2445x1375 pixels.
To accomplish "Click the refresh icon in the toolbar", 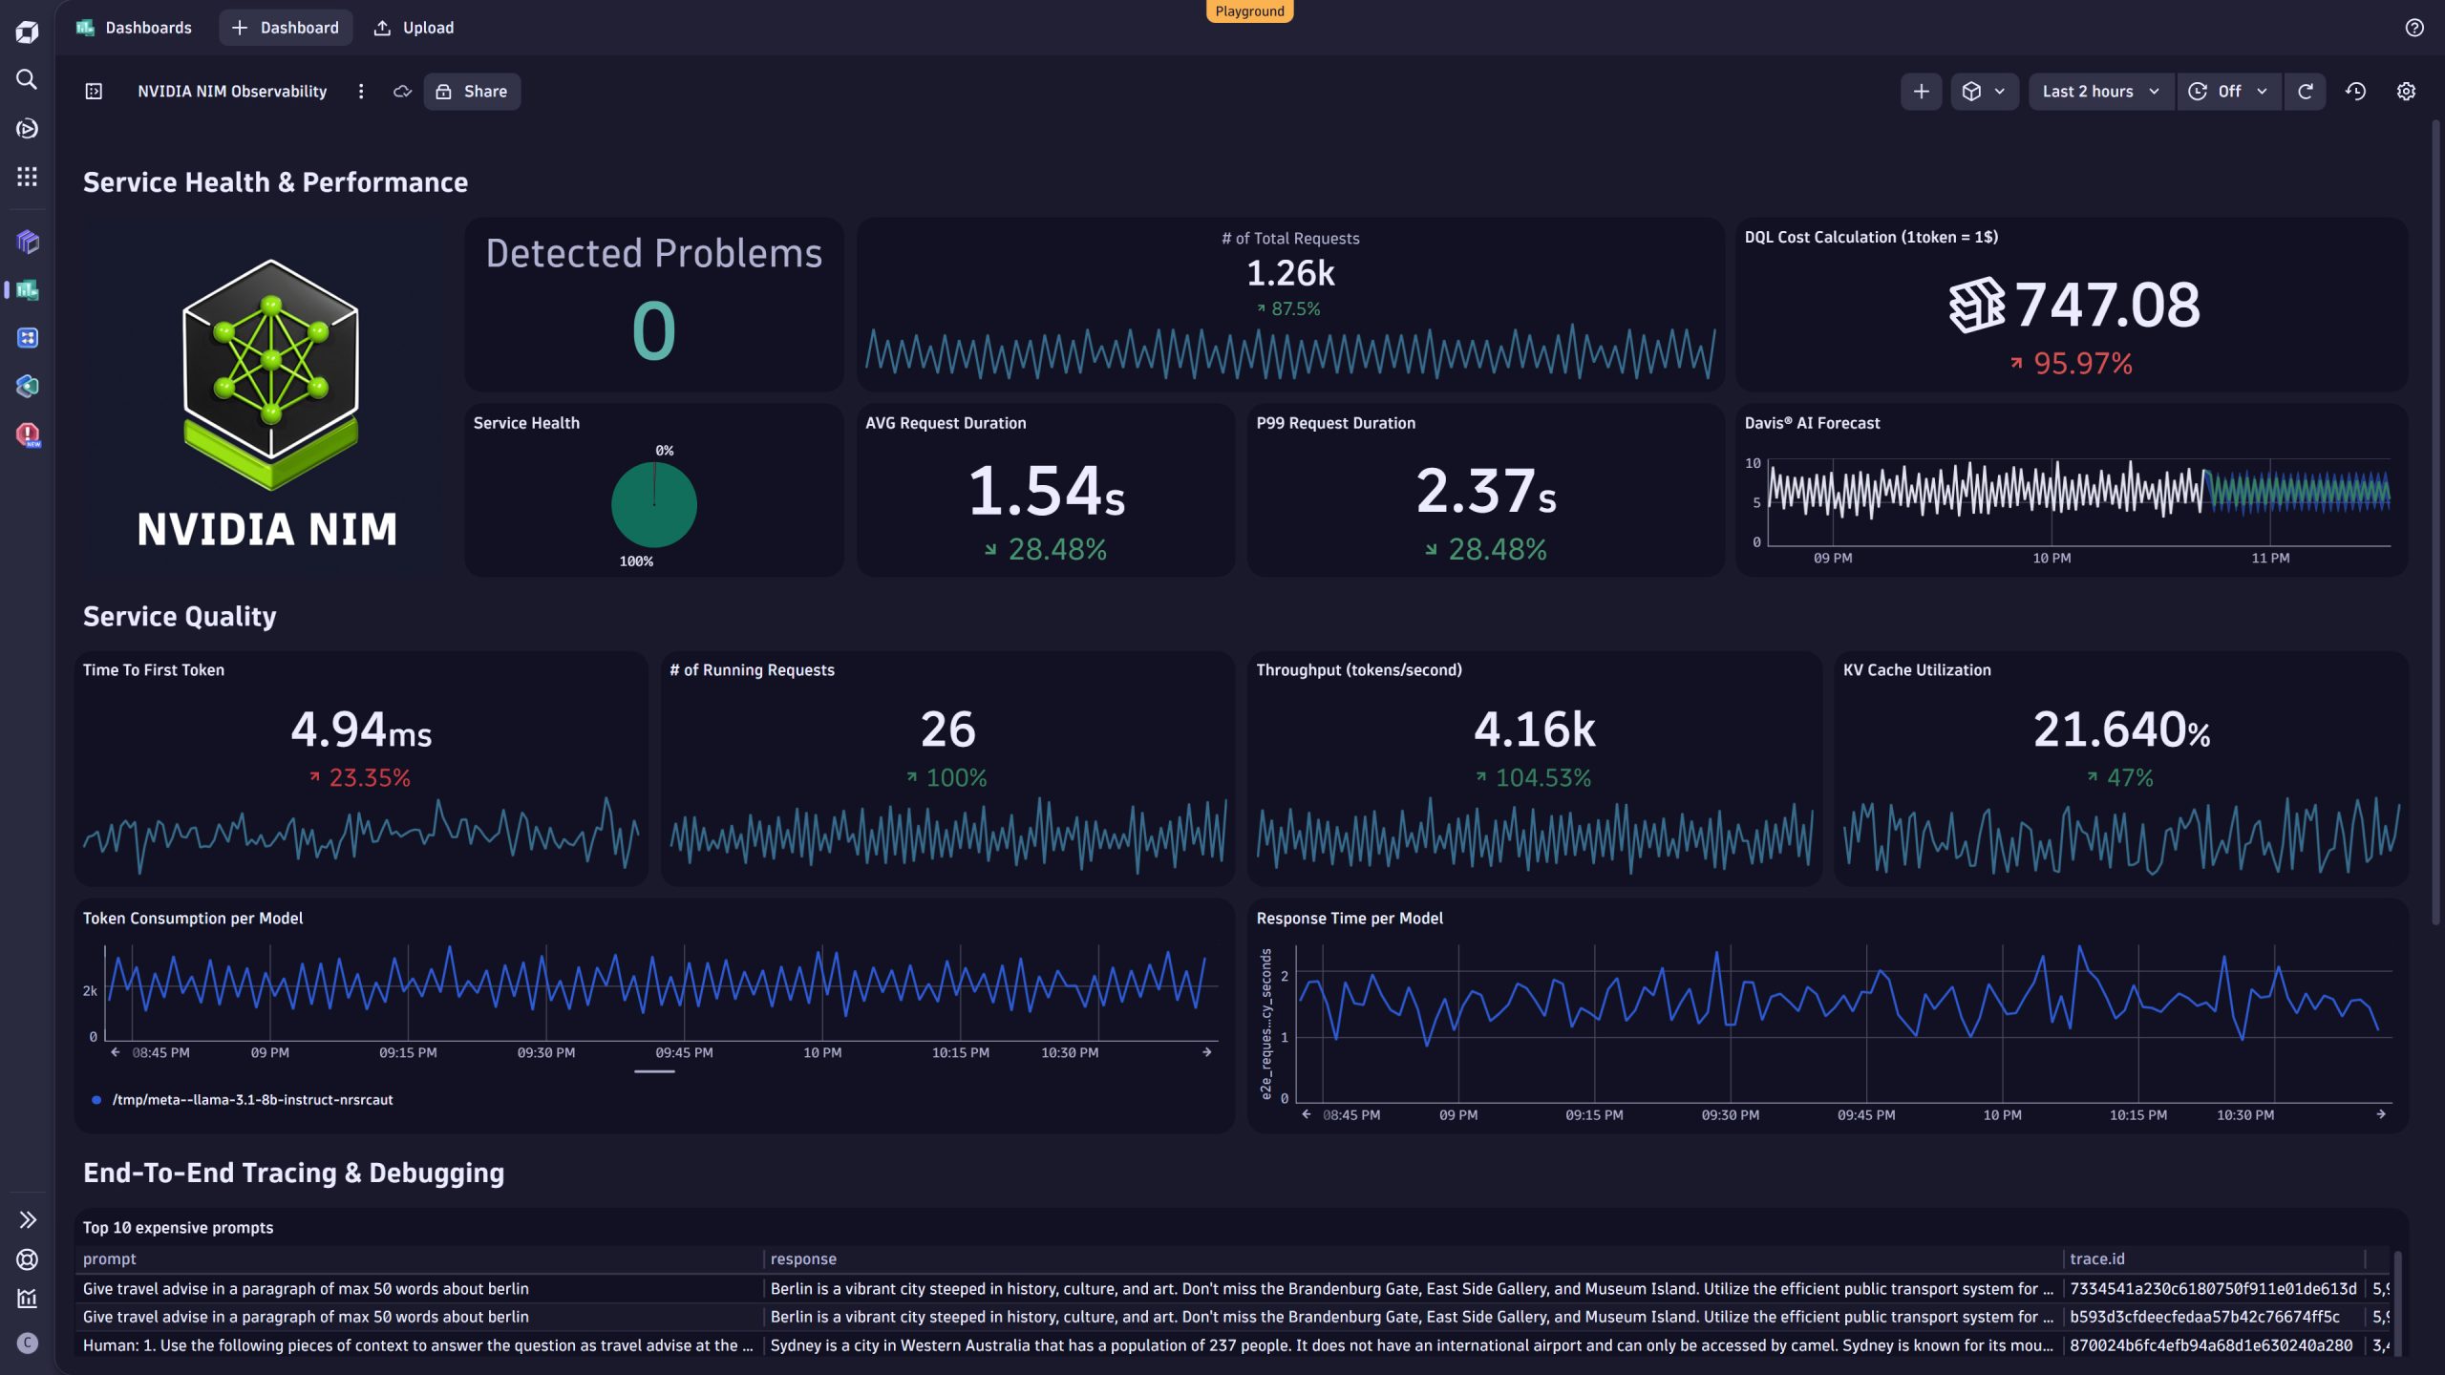I will tap(2306, 91).
